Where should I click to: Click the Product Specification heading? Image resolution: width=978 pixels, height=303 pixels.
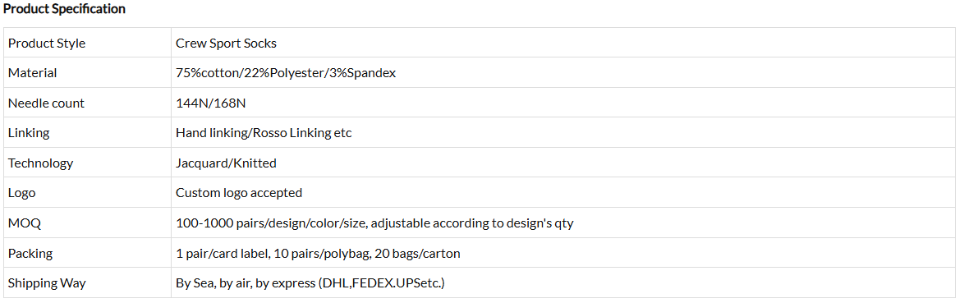[x=63, y=9]
